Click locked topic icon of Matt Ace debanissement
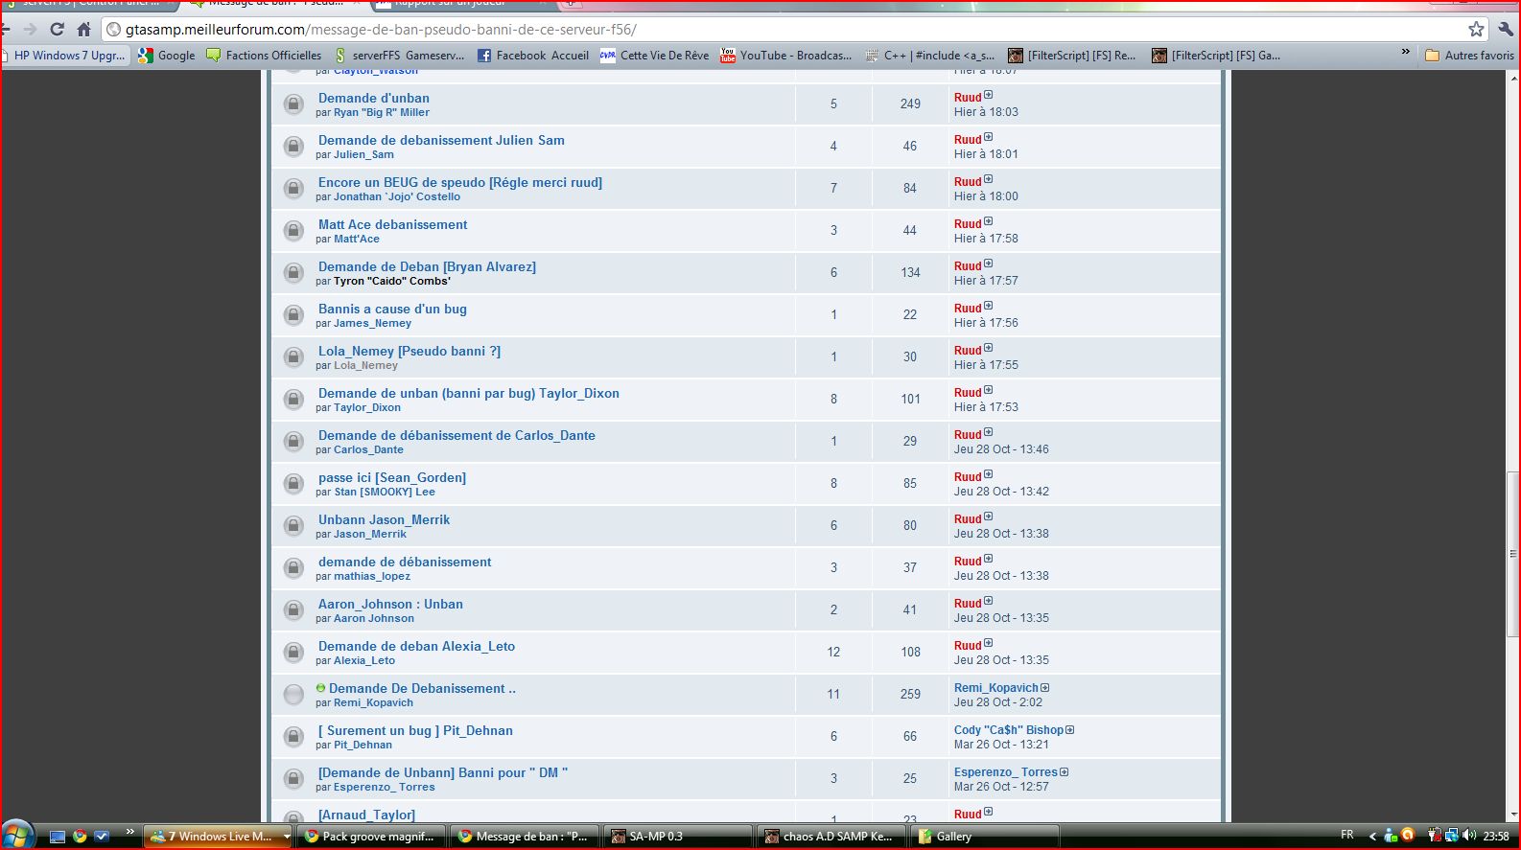 293,230
